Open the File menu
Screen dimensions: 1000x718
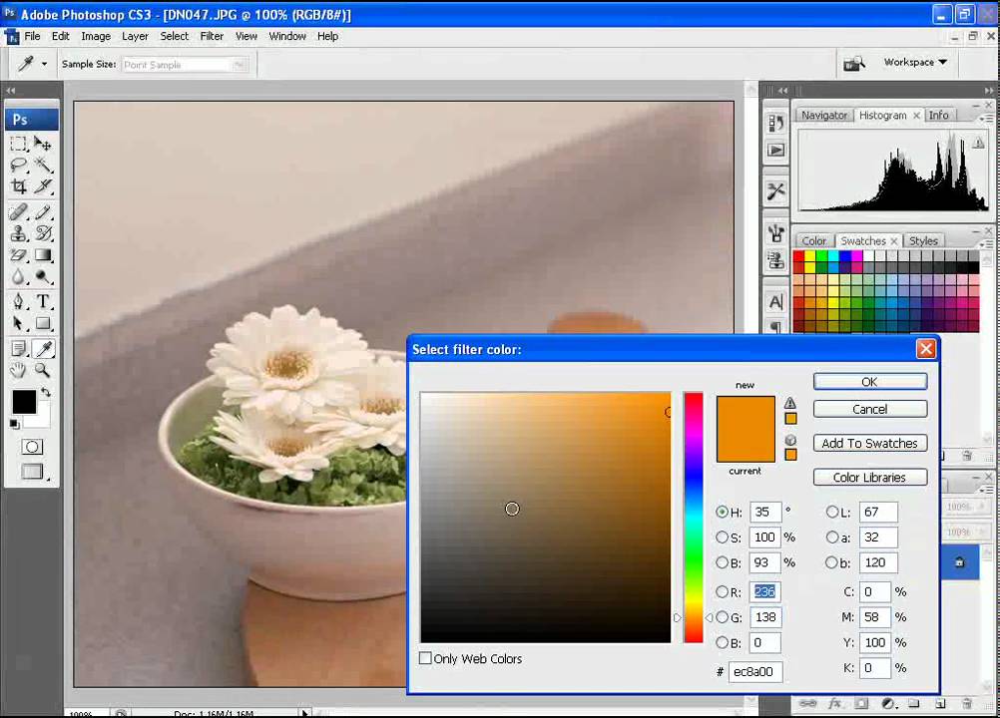[x=32, y=36]
